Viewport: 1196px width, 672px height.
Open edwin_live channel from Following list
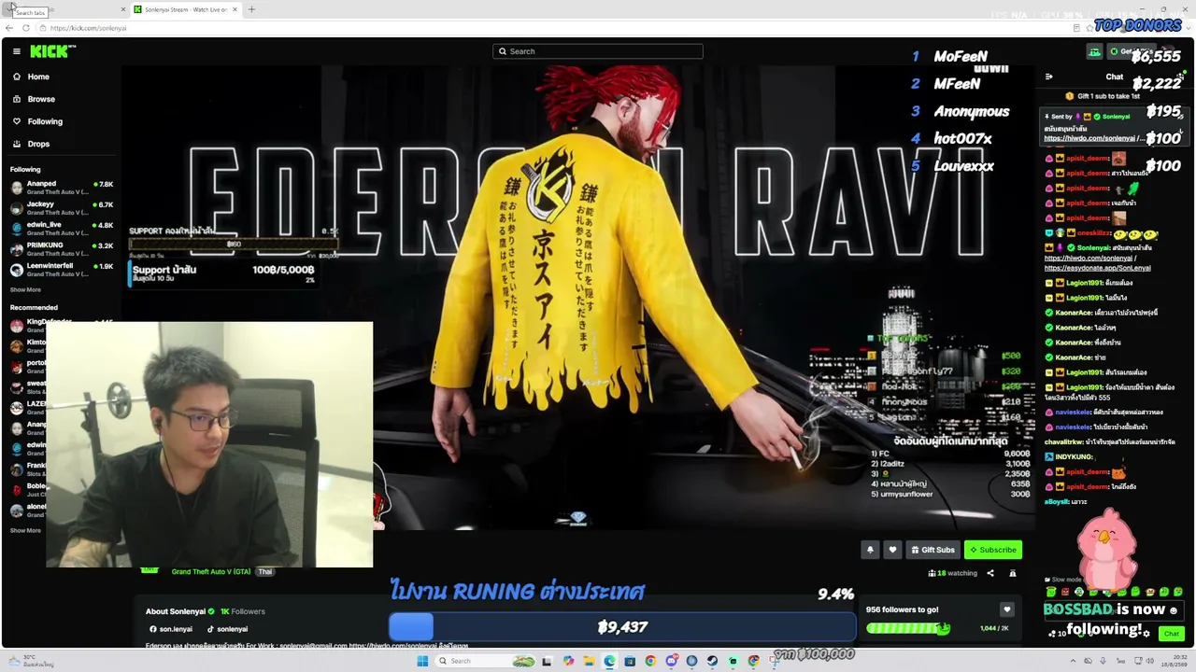click(62, 229)
